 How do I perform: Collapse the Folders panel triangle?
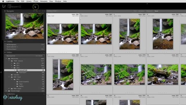point(5,52)
